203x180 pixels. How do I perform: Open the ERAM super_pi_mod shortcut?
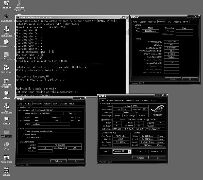pyautogui.click(x=6, y=31)
